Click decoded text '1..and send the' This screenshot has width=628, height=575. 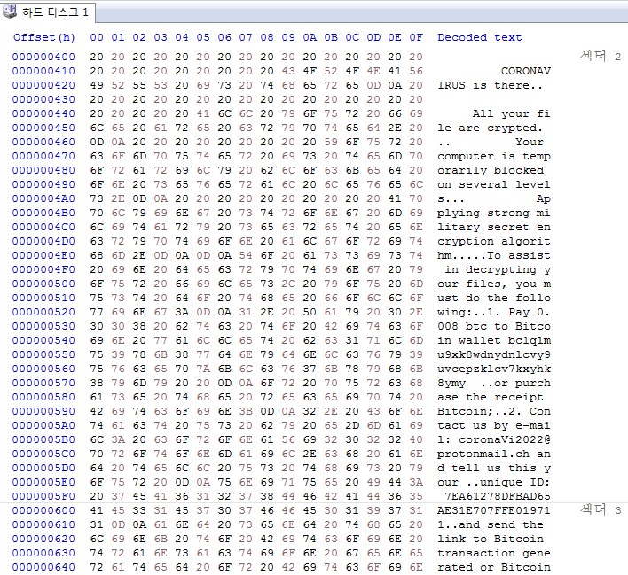(491, 525)
